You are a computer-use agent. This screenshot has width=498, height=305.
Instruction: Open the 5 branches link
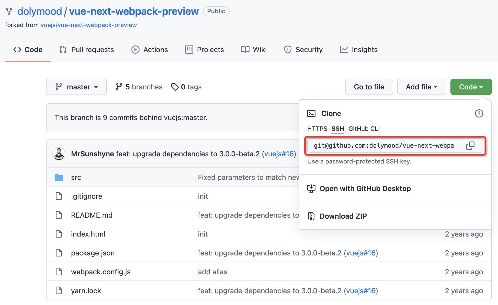[x=139, y=87]
